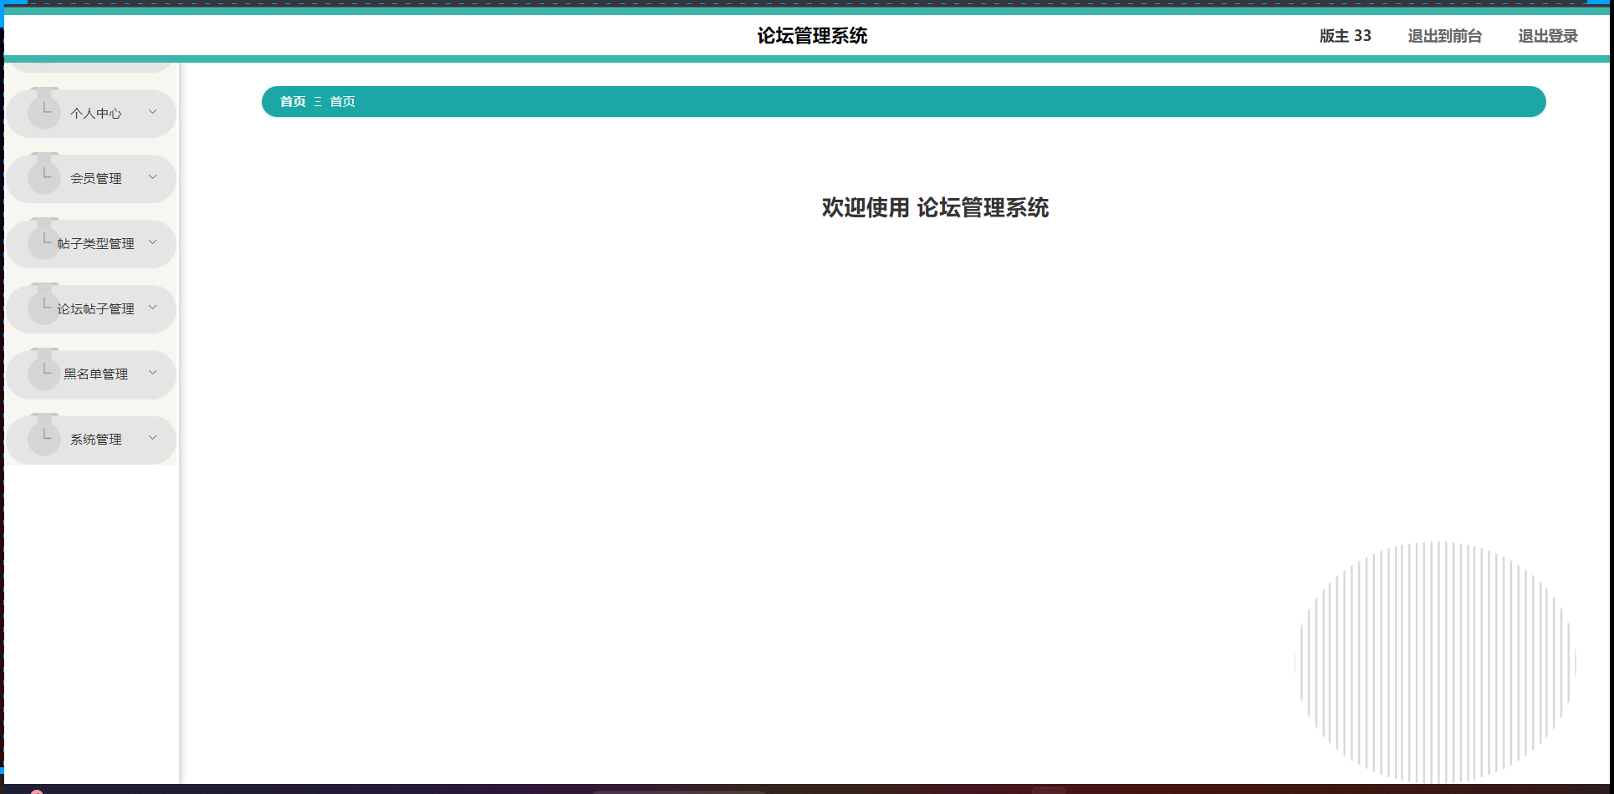Click the icon beside 会员管理
Screen dimensions: 1614x794
pos(44,176)
